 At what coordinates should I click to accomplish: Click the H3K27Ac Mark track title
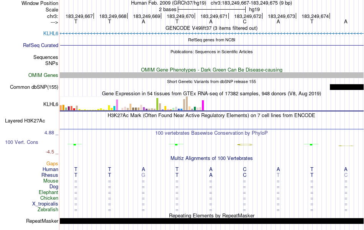coord(212,116)
